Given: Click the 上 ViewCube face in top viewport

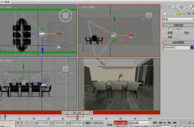Looking at the screenshot, I should click(65, 15).
